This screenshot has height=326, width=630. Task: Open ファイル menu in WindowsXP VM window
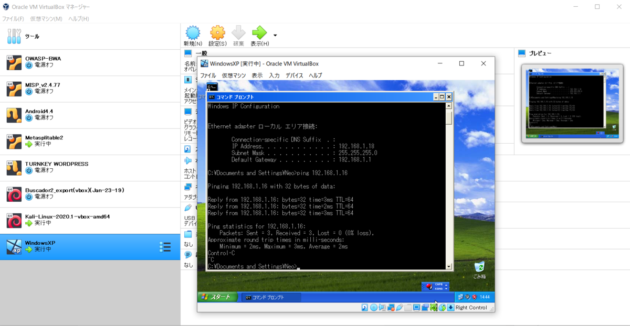click(x=208, y=75)
